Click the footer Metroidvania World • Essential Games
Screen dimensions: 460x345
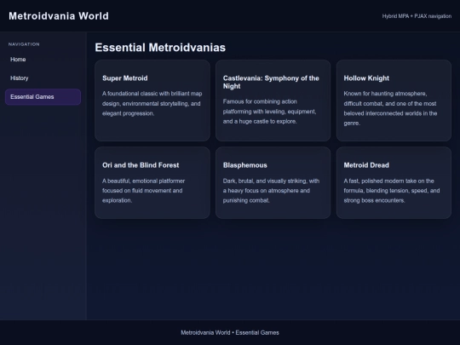click(230, 333)
